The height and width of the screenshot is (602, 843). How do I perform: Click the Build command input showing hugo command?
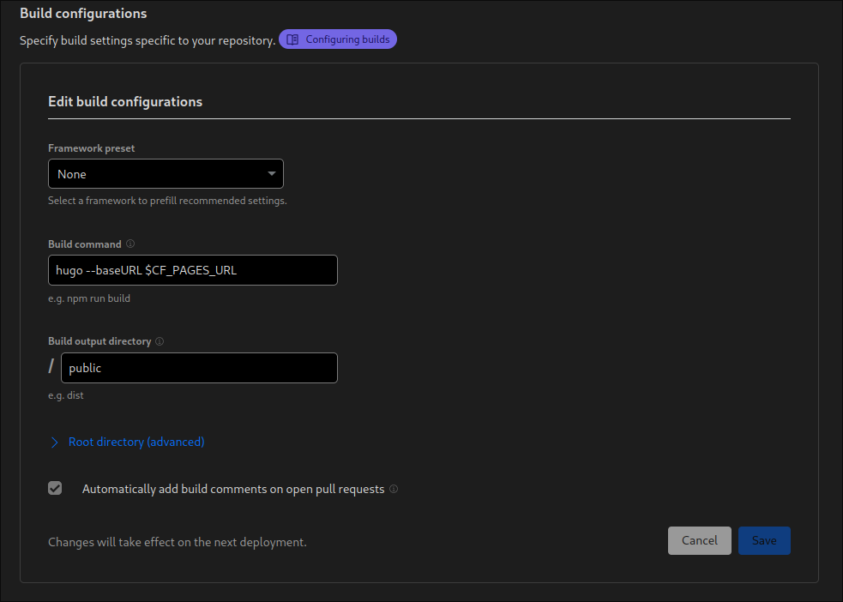(192, 269)
